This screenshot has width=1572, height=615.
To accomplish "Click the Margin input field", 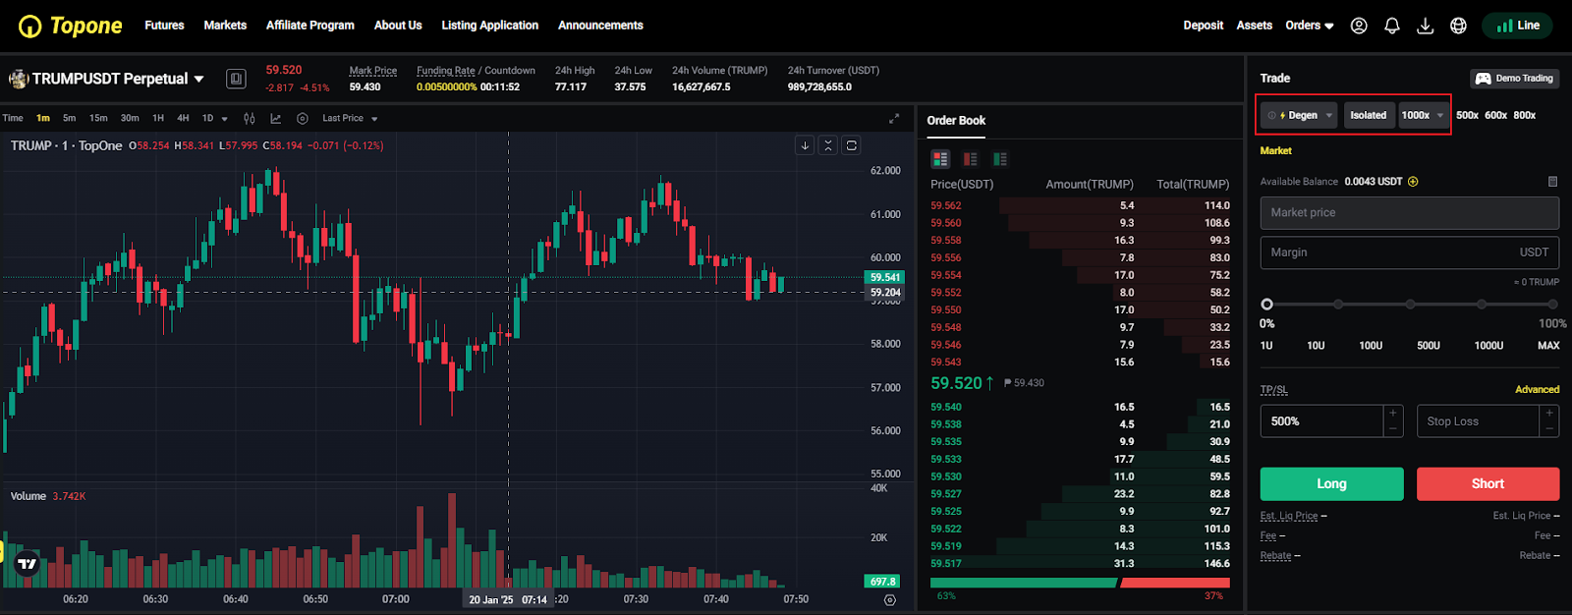I will pos(1409,252).
